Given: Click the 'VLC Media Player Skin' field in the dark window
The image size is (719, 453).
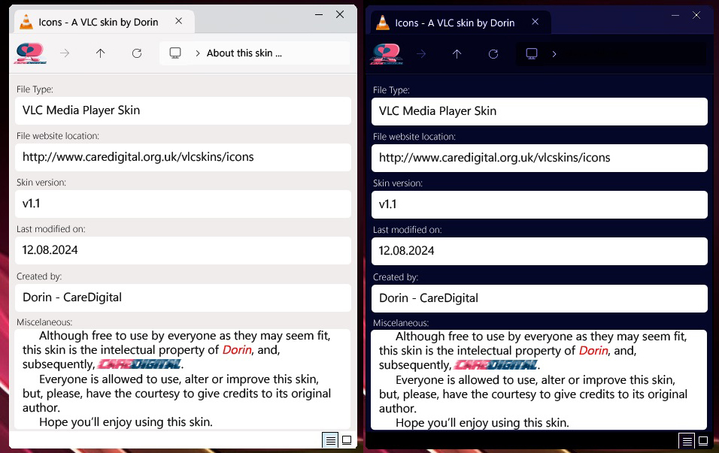Looking at the screenshot, I should [x=539, y=111].
